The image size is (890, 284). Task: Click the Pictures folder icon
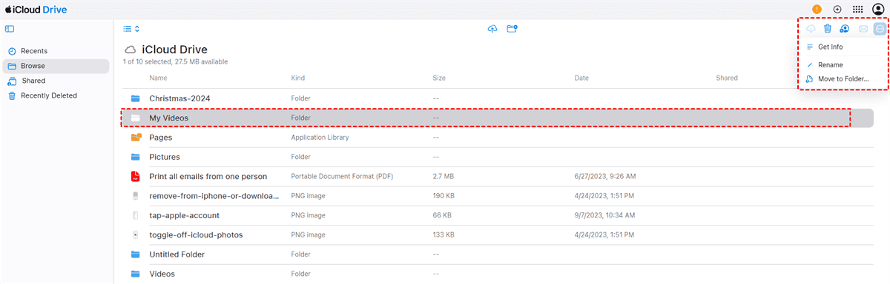pyautogui.click(x=135, y=157)
